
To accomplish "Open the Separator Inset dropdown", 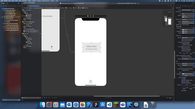I will click(x=188, y=19).
